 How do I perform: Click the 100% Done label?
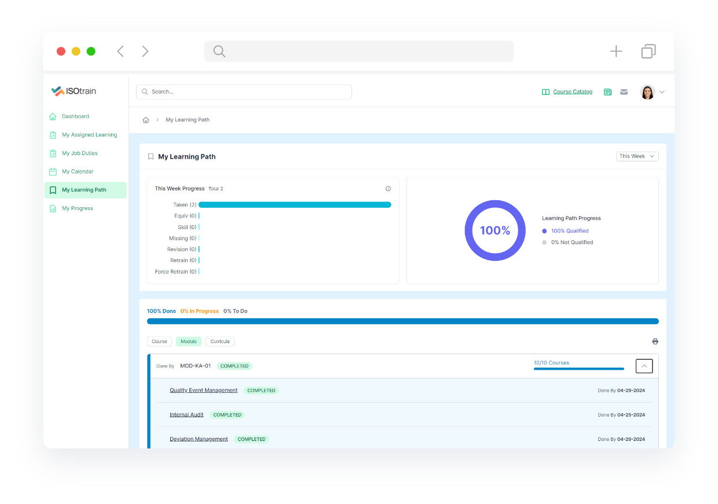[162, 311]
